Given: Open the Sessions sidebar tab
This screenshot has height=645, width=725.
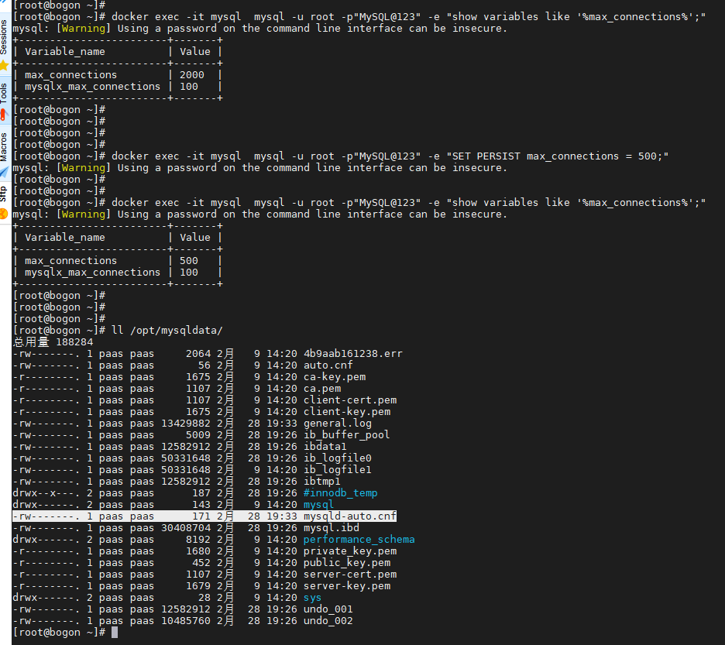Looking at the screenshot, I should (4, 37).
